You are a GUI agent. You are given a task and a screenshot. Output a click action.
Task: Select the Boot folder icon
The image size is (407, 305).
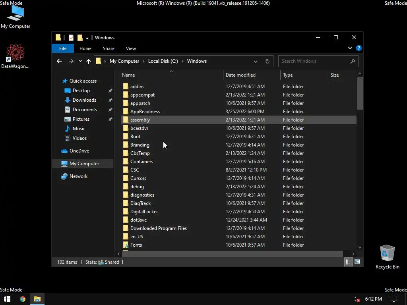(x=126, y=137)
